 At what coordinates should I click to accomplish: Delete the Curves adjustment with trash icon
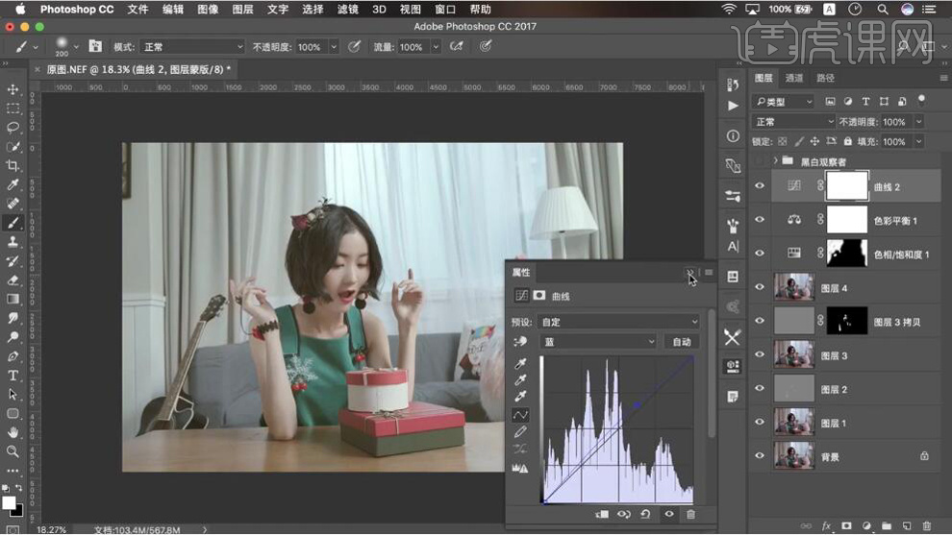pyautogui.click(x=690, y=515)
